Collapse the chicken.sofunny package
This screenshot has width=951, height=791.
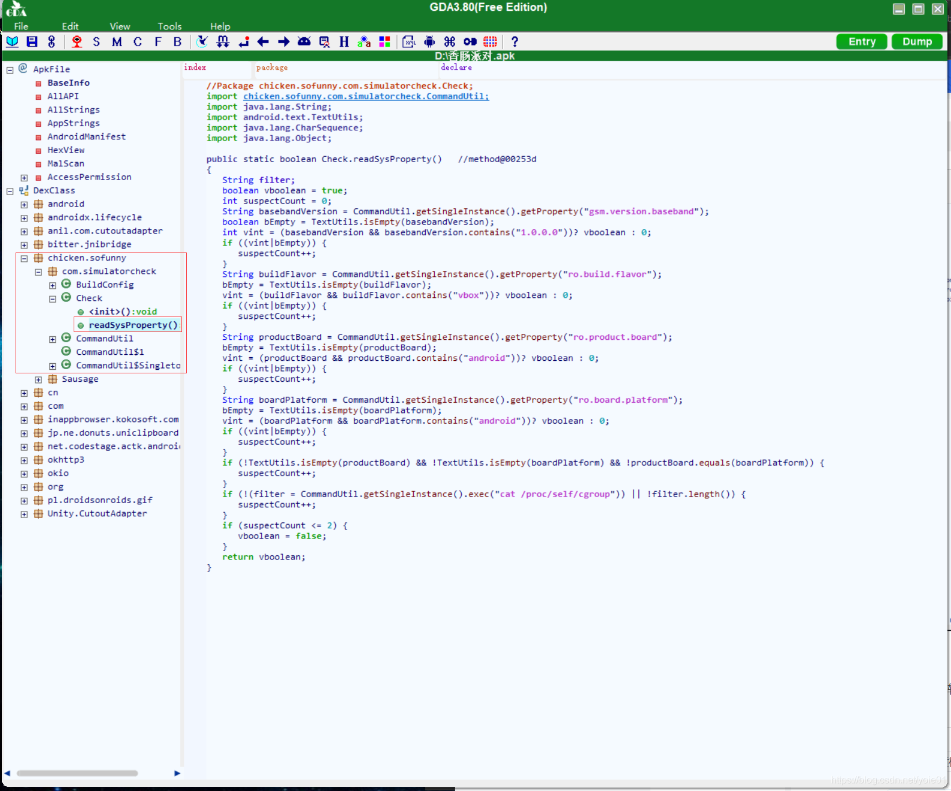pyautogui.click(x=24, y=258)
